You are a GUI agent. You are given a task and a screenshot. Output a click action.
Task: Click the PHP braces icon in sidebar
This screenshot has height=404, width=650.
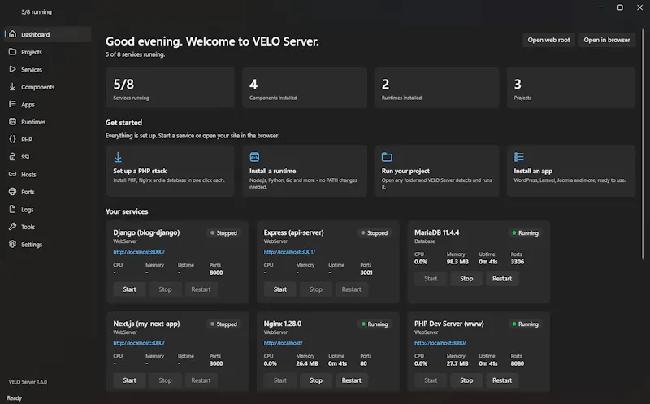(x=12, y=139)
